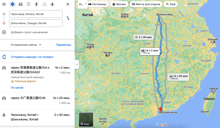Choose walking travel mode icon
This screenshot has width=220, height=128.
37,4
